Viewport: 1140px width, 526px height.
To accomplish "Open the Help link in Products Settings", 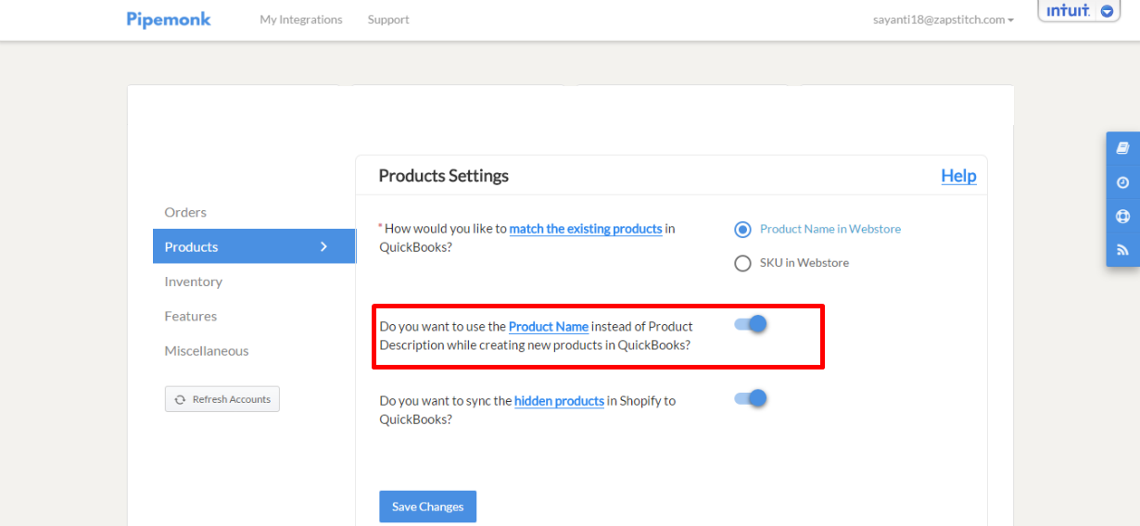I will [958, 175].
